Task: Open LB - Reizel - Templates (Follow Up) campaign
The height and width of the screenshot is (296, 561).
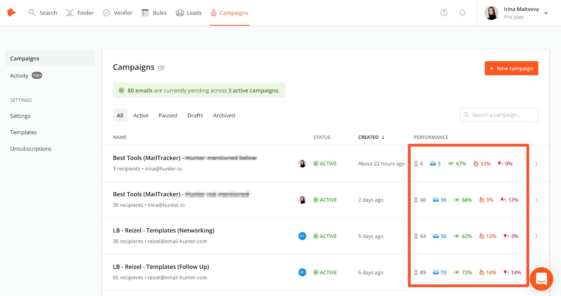Action: click(x=161, y=267)
